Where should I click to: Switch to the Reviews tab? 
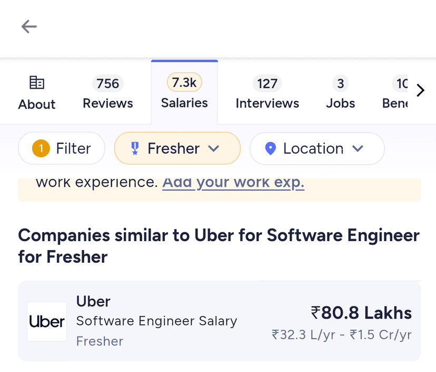tap(108, 93)
